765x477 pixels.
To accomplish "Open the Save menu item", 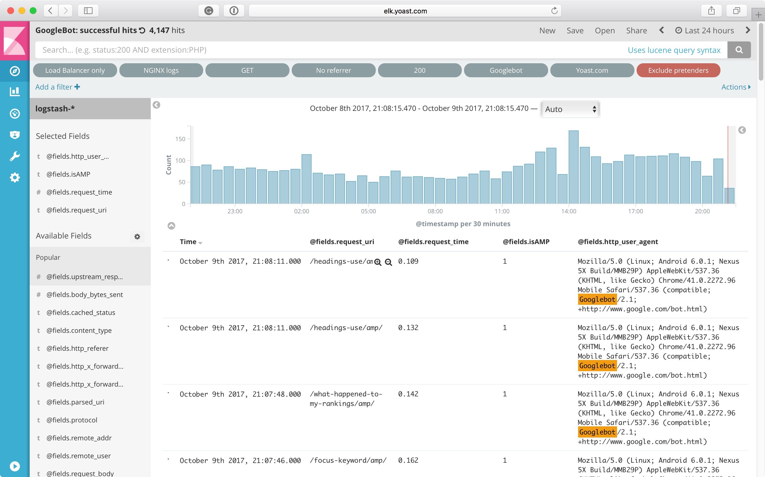I will pyautogui.click(x=575, y=31).
